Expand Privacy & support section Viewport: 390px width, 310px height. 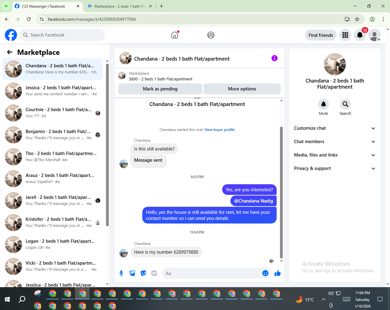click(x=335, y=168)
